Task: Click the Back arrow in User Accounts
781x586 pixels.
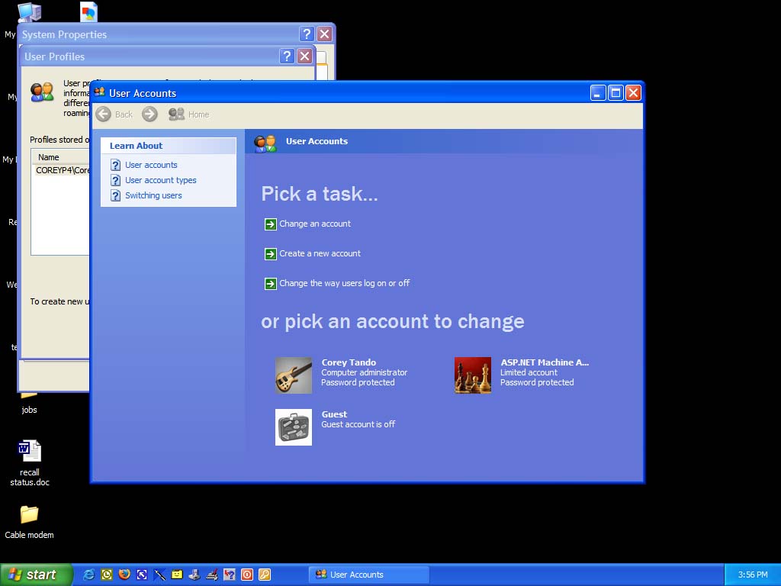Action: click(x=104, y=114)
